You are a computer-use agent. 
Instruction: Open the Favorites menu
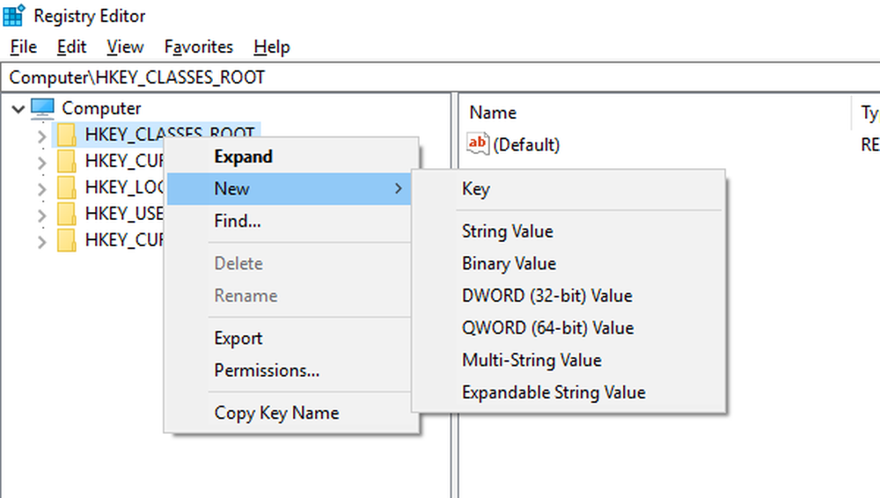199,47
